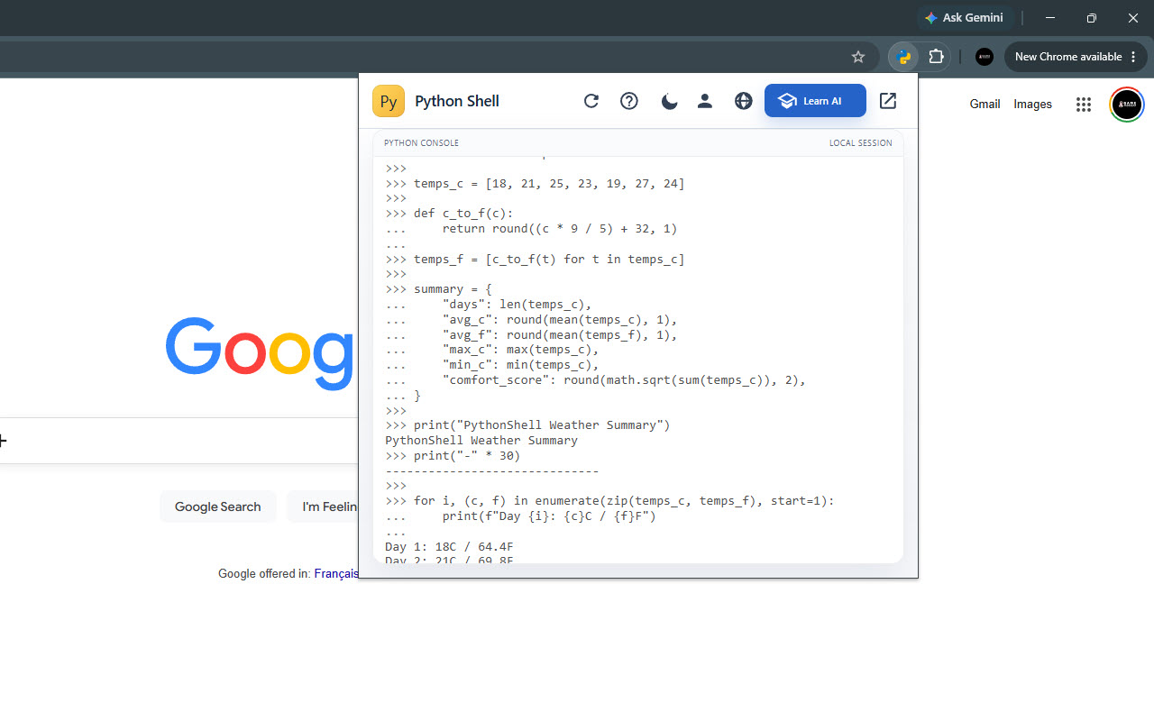
Task: Click the PythonShell Weather Summary output line
Action: tap(481, 441)
